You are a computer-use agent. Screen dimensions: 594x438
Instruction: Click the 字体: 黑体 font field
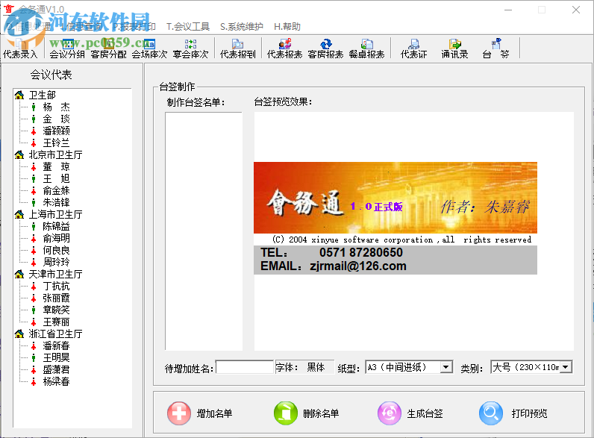tap(305, 367)
